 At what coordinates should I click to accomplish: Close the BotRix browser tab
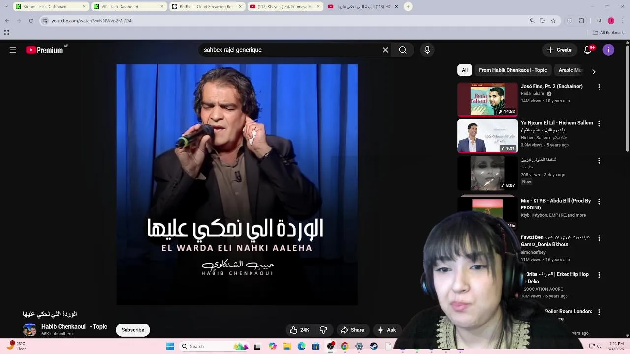click(x=240, y=7)
